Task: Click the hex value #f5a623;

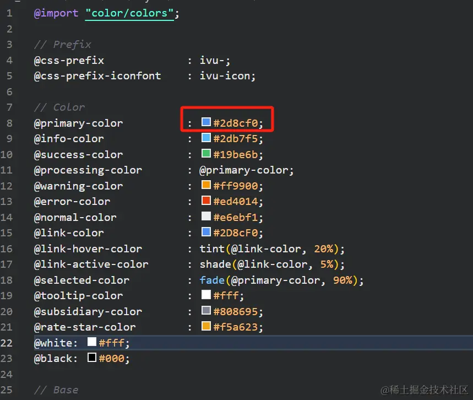Action: (x=238, y=327)
